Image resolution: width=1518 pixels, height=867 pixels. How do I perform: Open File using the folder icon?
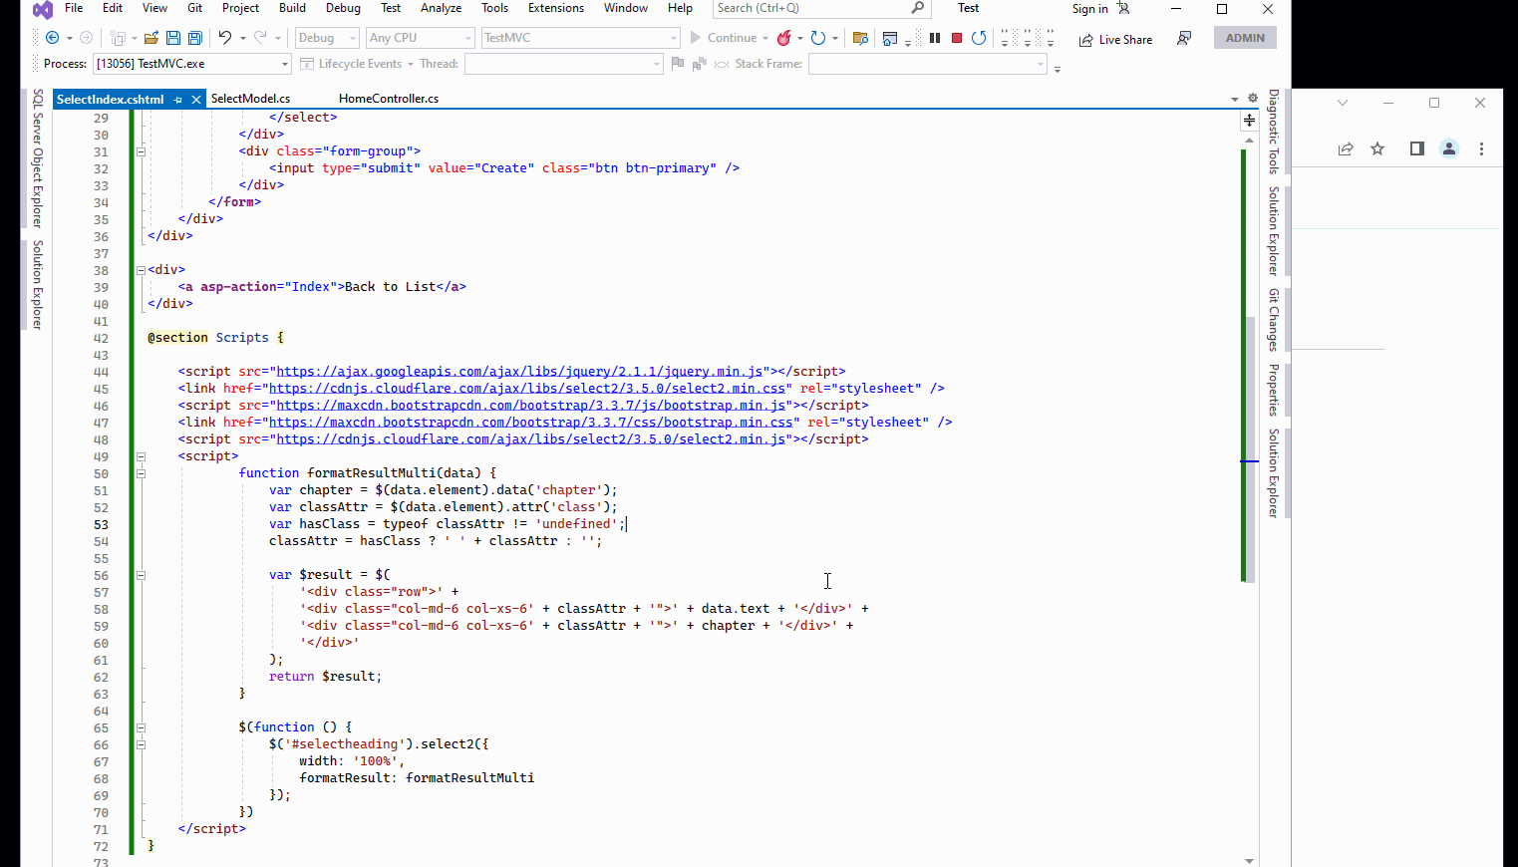click(152, 38)
